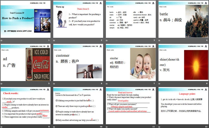Select slide 11 Read and Answer
The image size is (209, 128).
131,106
